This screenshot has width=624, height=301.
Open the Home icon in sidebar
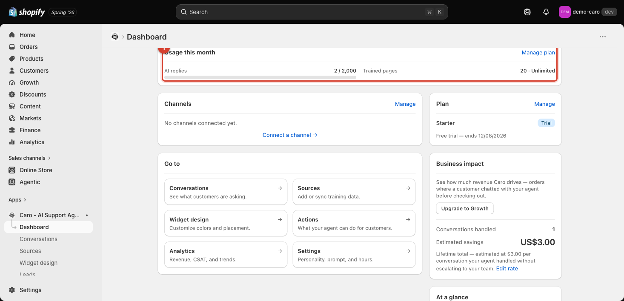click(x=12, y=35)
